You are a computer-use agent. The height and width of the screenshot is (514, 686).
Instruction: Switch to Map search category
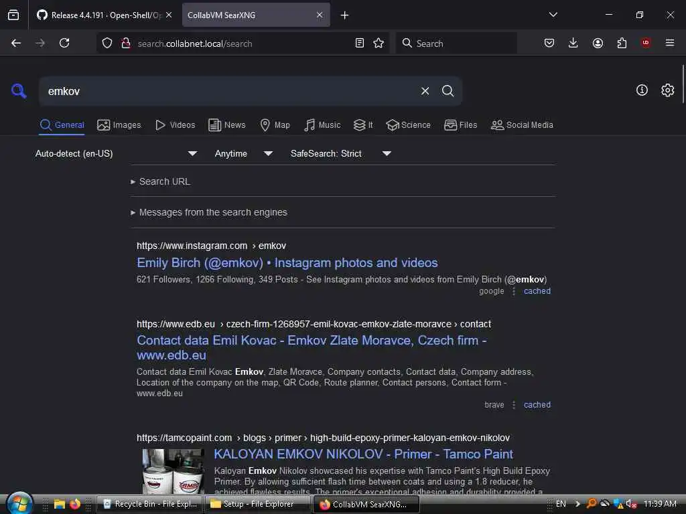pyautogui.click(x=275, y=125)
